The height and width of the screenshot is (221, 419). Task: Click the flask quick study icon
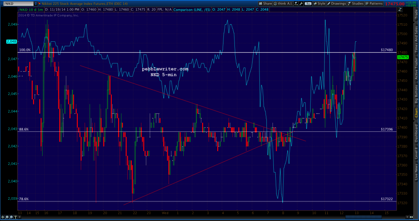tap(296, 4)
